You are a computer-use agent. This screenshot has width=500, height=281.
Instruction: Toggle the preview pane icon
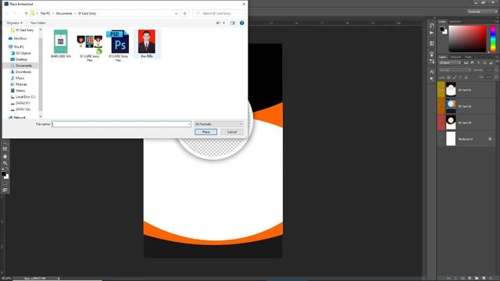coord(233,23)
